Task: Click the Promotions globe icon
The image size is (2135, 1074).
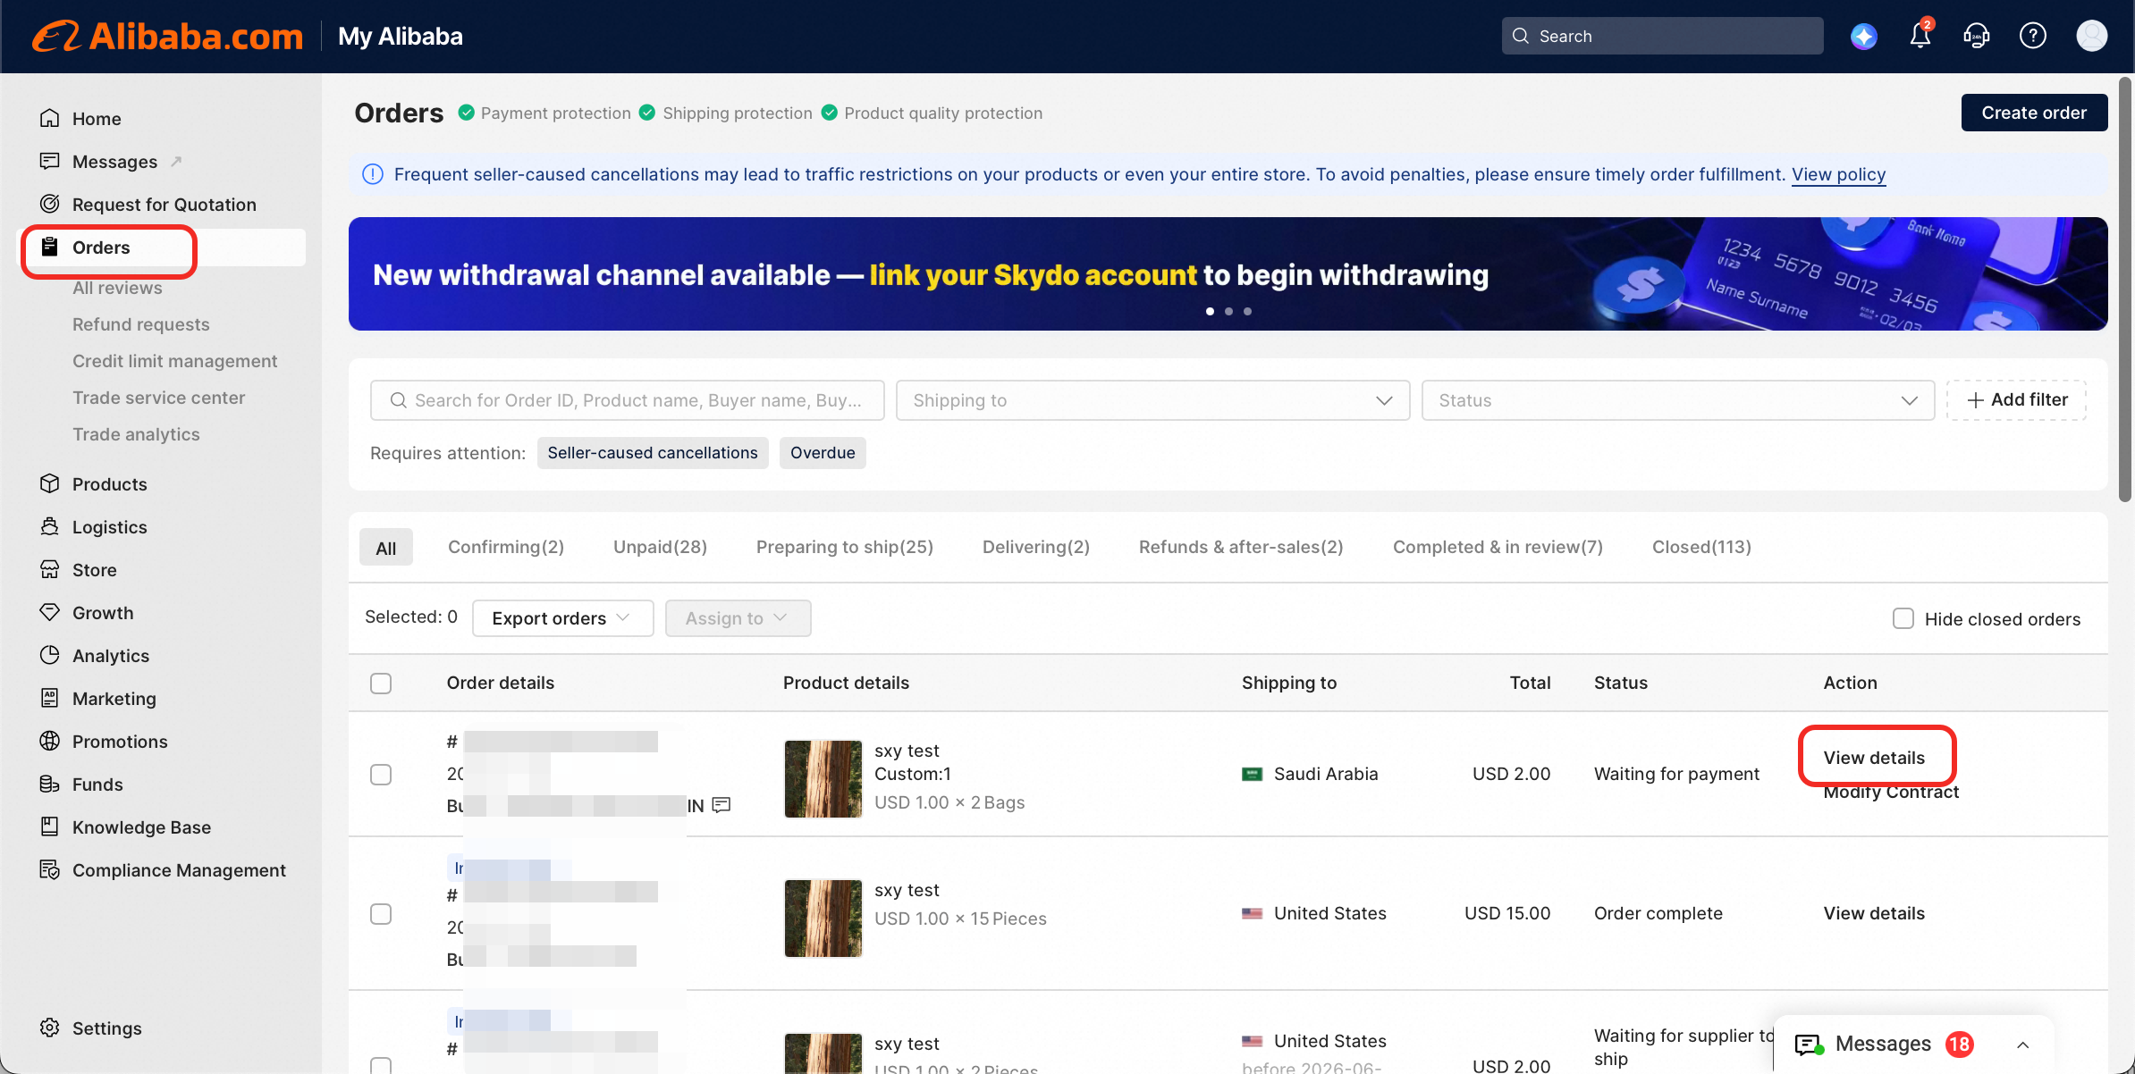Action: pyautogui.click(x=50, y=742)
